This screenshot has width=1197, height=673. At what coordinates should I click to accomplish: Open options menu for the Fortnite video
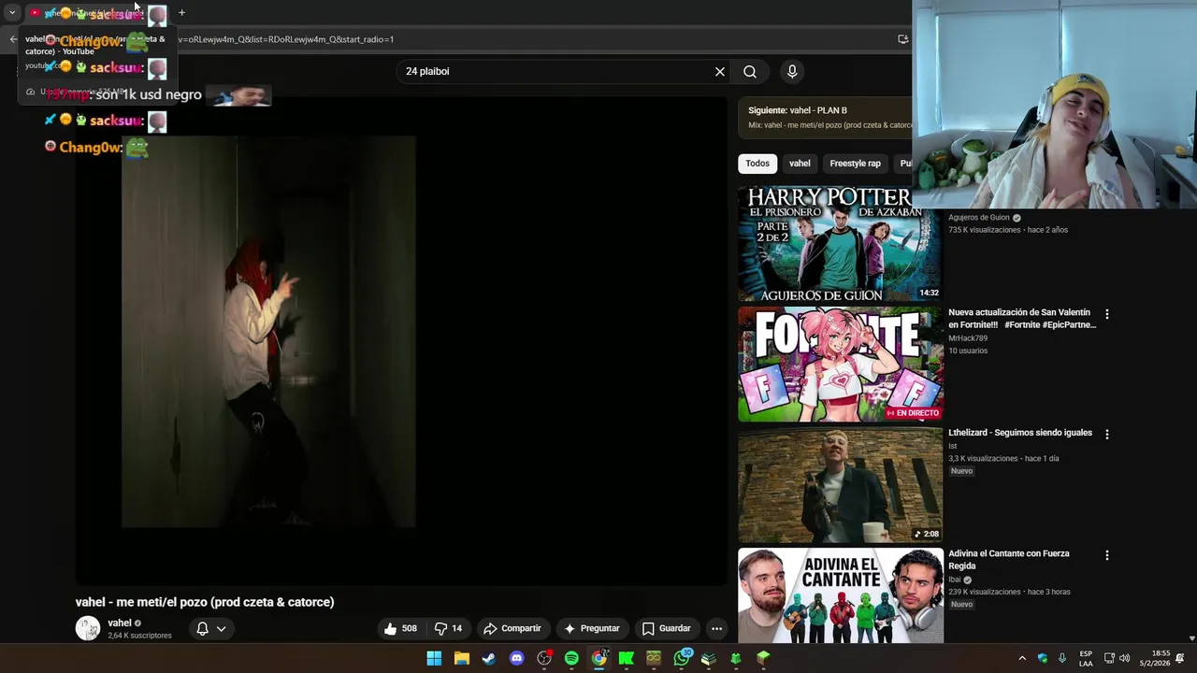1107,314
